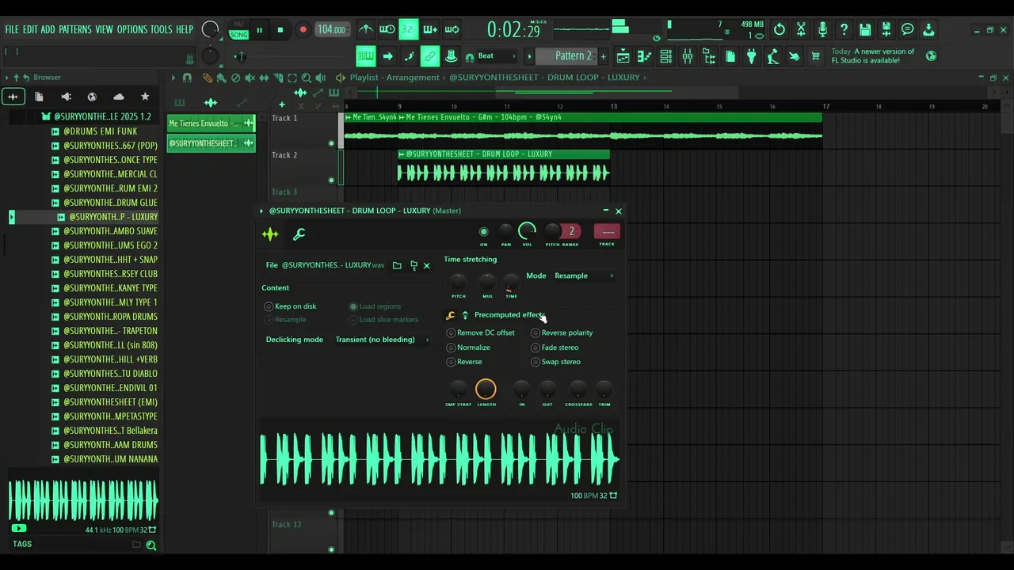Screen dimensions: 1014x570
Task: Select the playlist pencil draw tool
Action: pyautogui.click(x=208, y=78)
